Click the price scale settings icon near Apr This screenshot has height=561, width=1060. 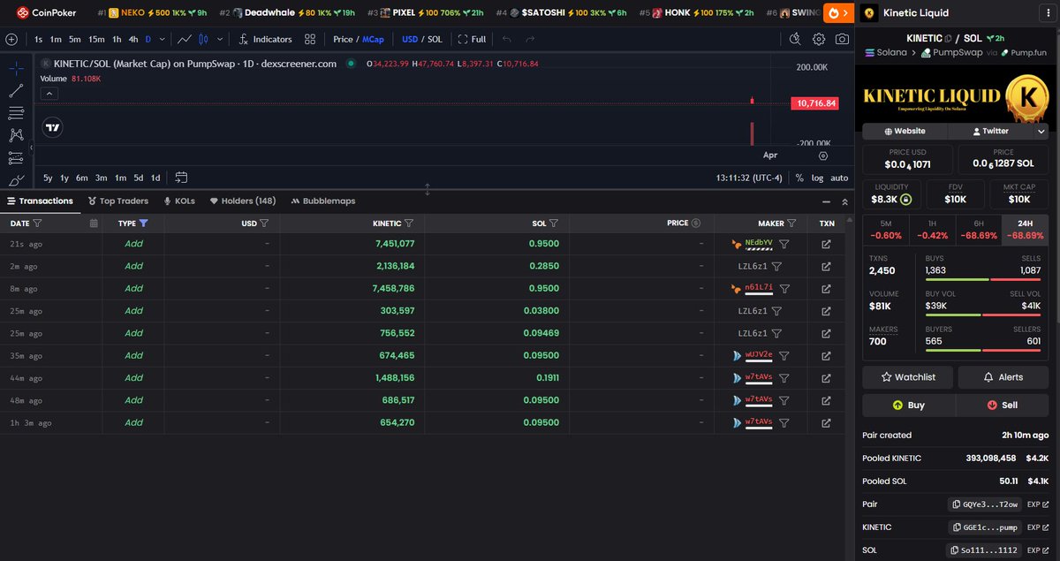tap(823, 155)
